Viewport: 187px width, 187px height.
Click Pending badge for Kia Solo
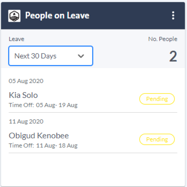pos(157,99)
